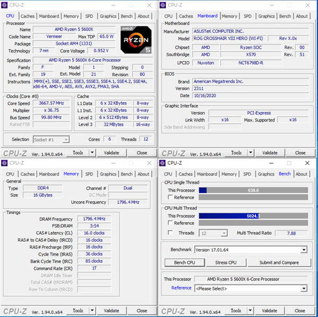The height and width of the screenshot is (317, 318).
Task: Click the Uncore Frequency value 1796.4 MHz
Action: (128, 202)
